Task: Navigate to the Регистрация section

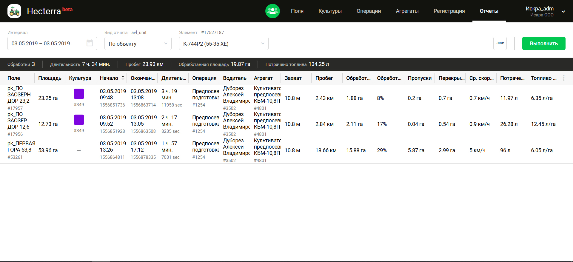Action: coord(449,11)
